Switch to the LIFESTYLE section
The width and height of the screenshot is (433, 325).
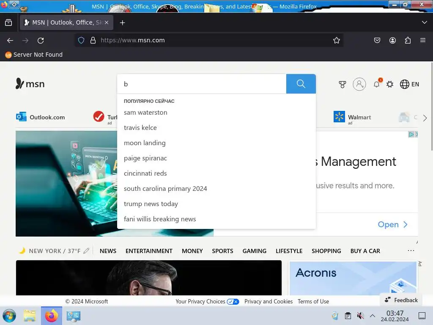click(289, 251)
